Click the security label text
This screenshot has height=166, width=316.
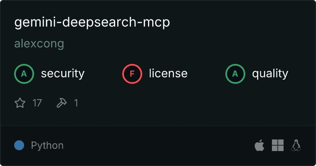click(x=63, y=73)
